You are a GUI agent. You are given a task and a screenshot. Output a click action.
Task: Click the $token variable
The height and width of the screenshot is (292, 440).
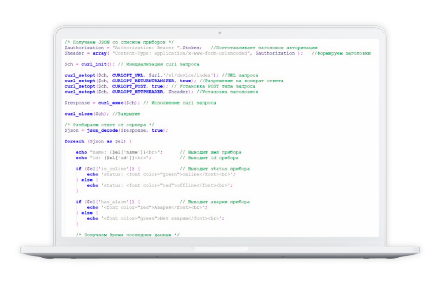[x=192, y=48]
